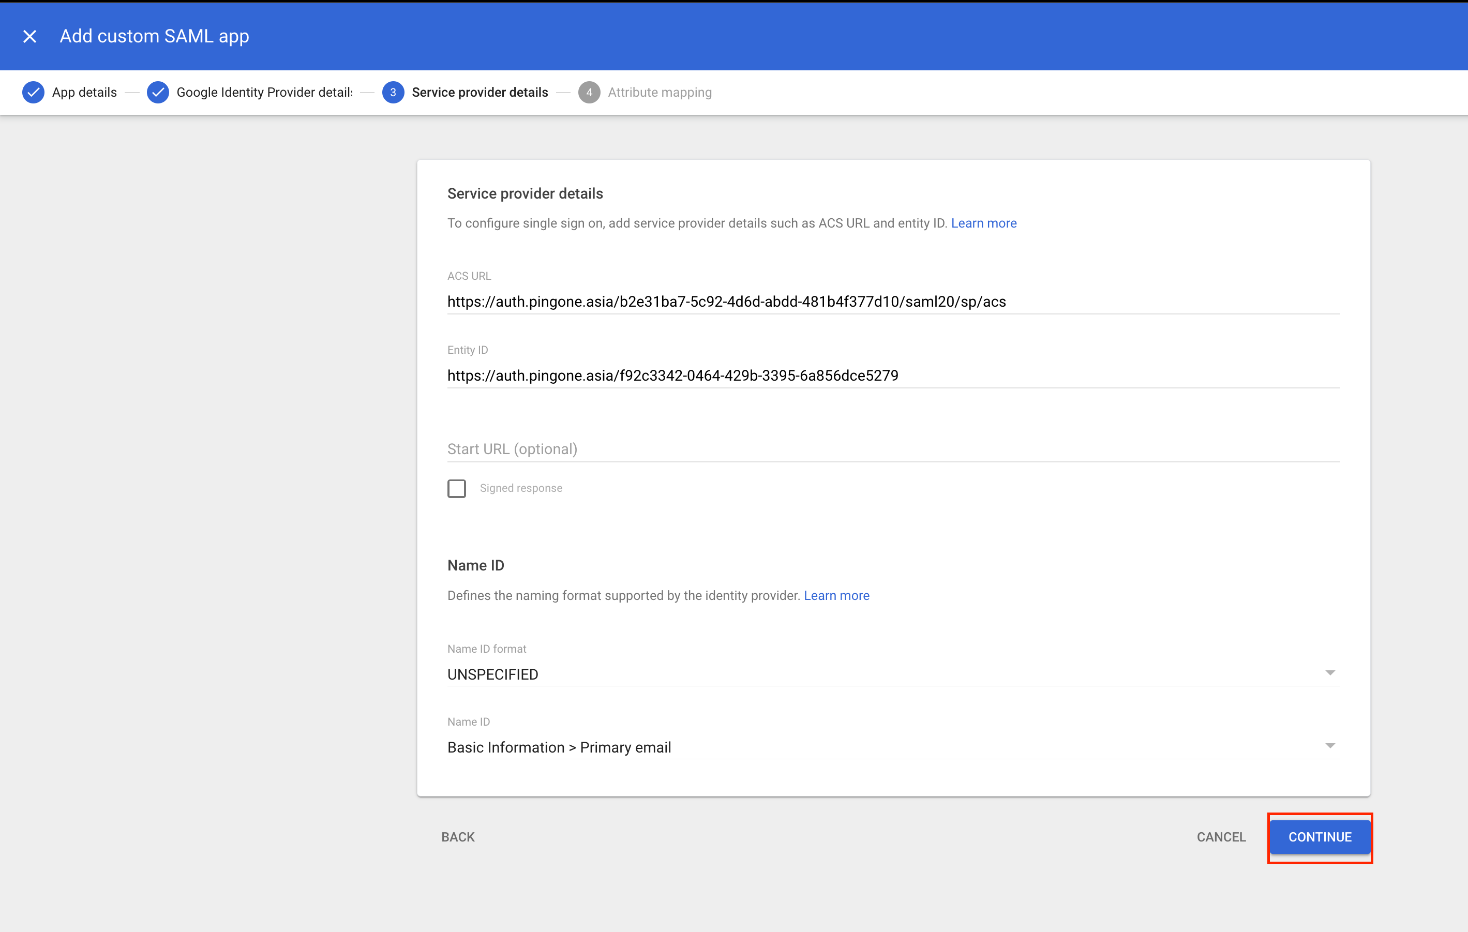The height and width of the screenshot is (932, 1468).
Task: Open the Name ID format dropdown arrow
Action: tap(1329, 673)
